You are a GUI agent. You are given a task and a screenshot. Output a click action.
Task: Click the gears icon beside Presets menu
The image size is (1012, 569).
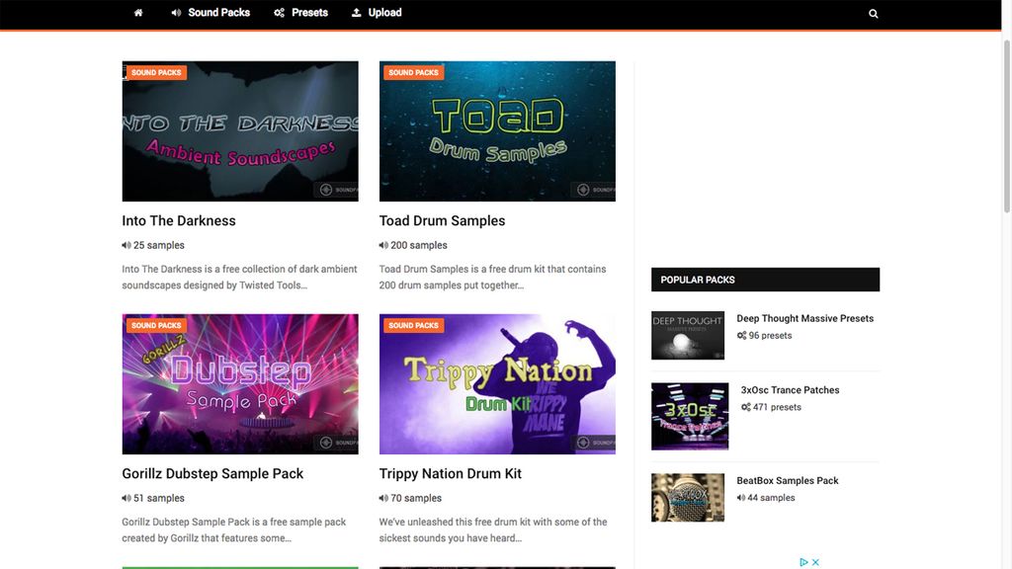point(280,12)
